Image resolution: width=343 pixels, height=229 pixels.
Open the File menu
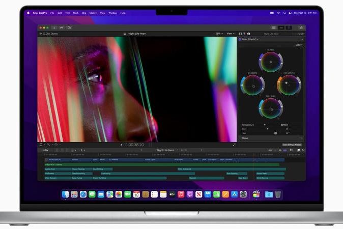click(52, 13)
